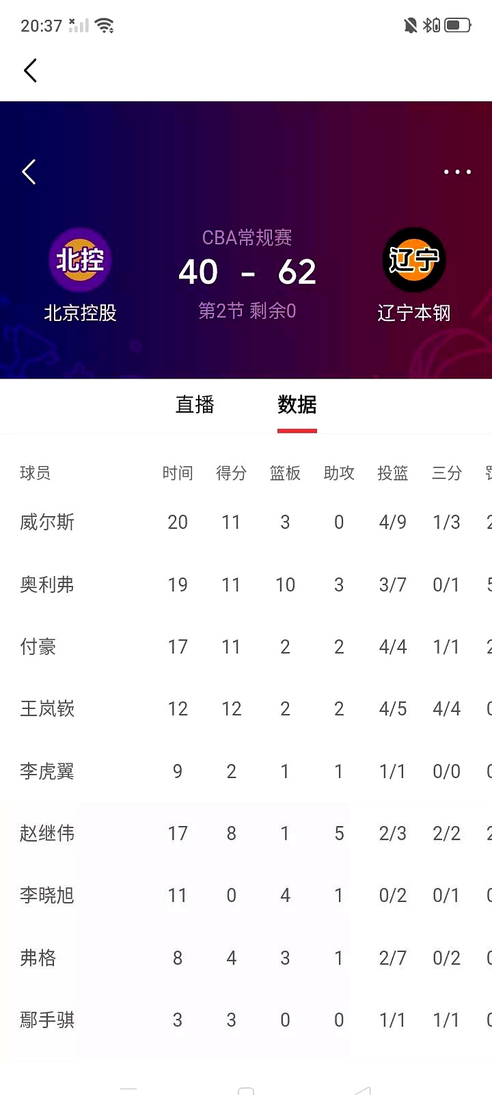Tap the top-left back arrow icon
Screen dimensions: 492x1095
click(x=30, y=70)
